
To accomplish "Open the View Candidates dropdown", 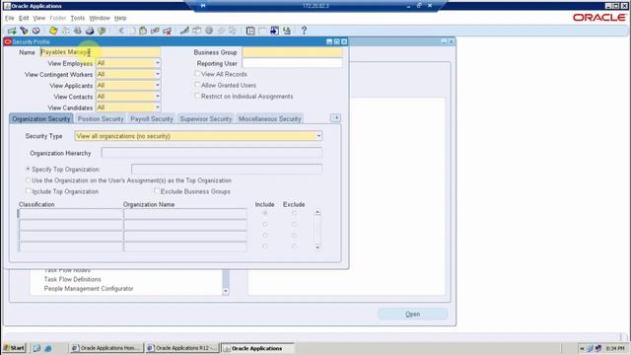I will coord(158,107).
